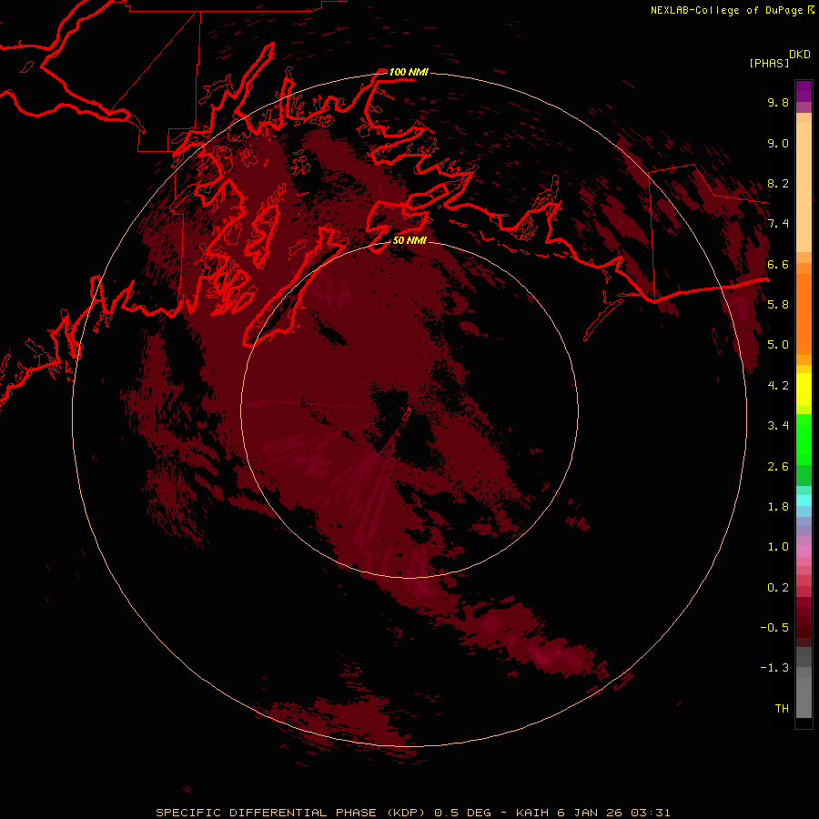Click the 0.2 legend value
Image resolution: width=819 pixels, height=819 pixels.
pos(778,587)
